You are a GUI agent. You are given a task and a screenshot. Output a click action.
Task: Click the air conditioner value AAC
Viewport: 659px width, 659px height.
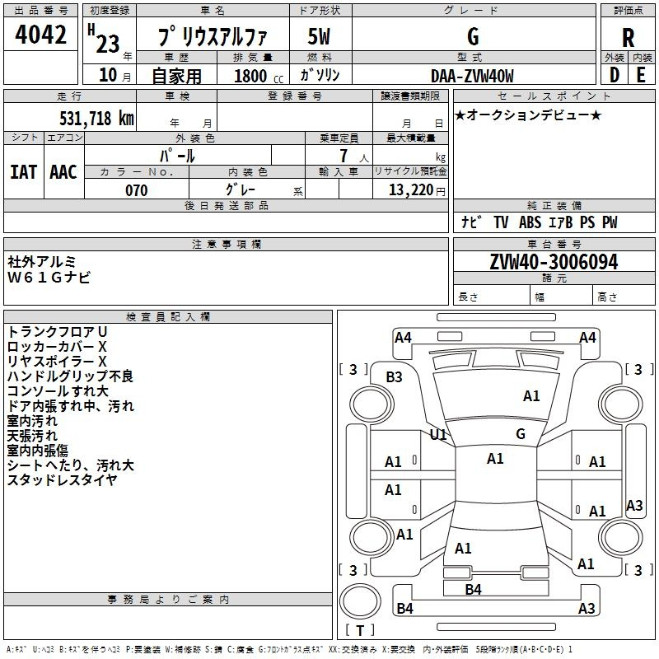[x=63, y=172]
